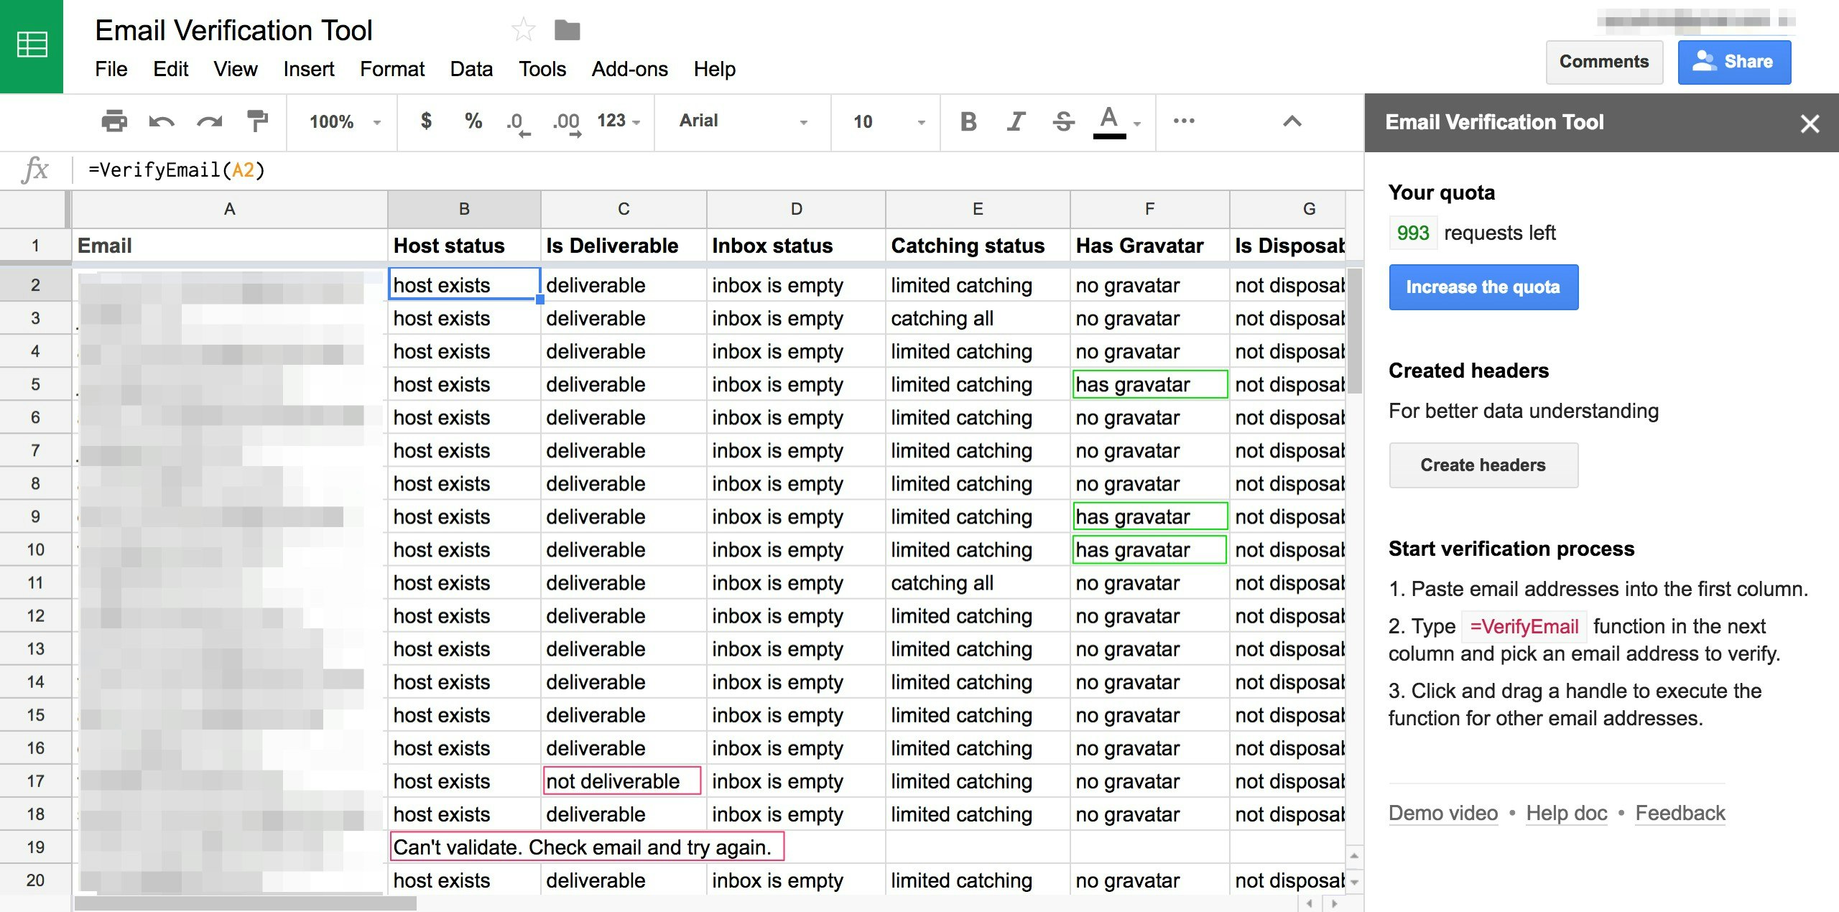
Task: Open the Feedback link
Action: pyautogui.click(x=1680, y=813)
